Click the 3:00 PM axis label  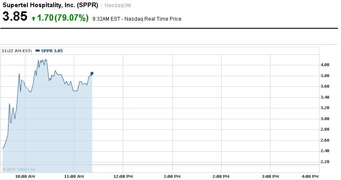tap(270, 176)
